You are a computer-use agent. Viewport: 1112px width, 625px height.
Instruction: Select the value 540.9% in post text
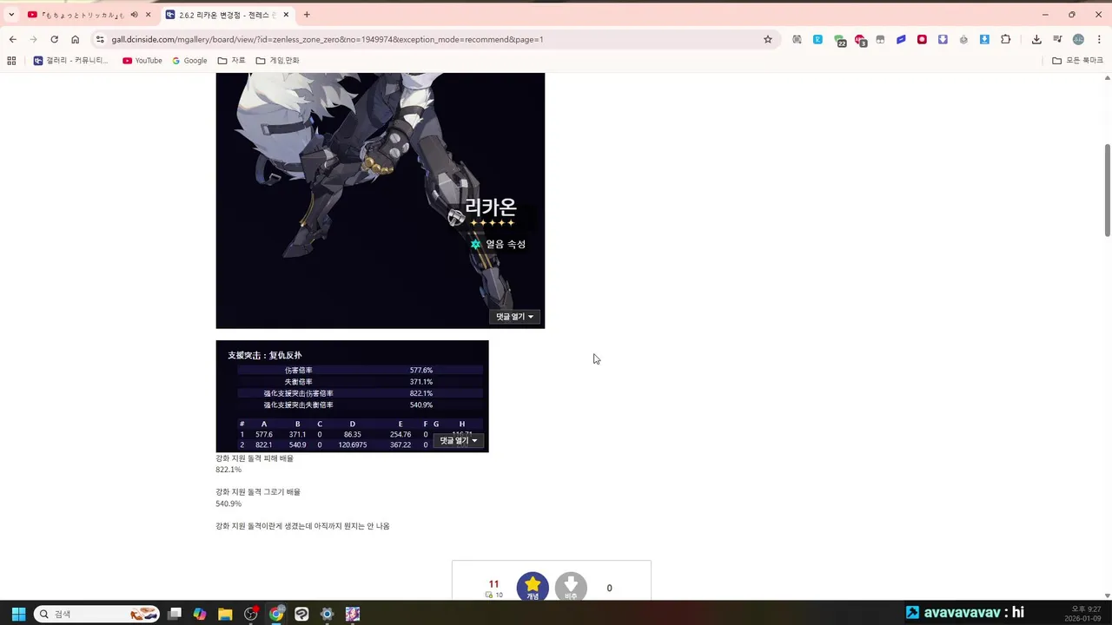coord(228,503)
